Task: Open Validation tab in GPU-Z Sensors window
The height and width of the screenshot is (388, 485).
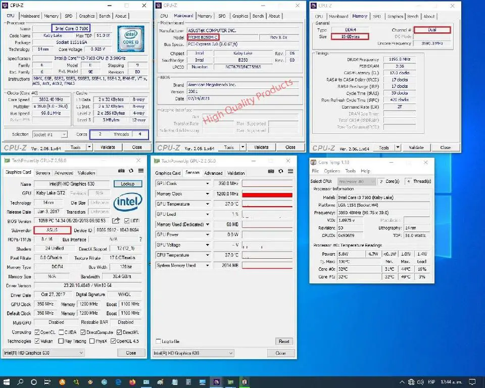Action: click(x=236, y=173)
